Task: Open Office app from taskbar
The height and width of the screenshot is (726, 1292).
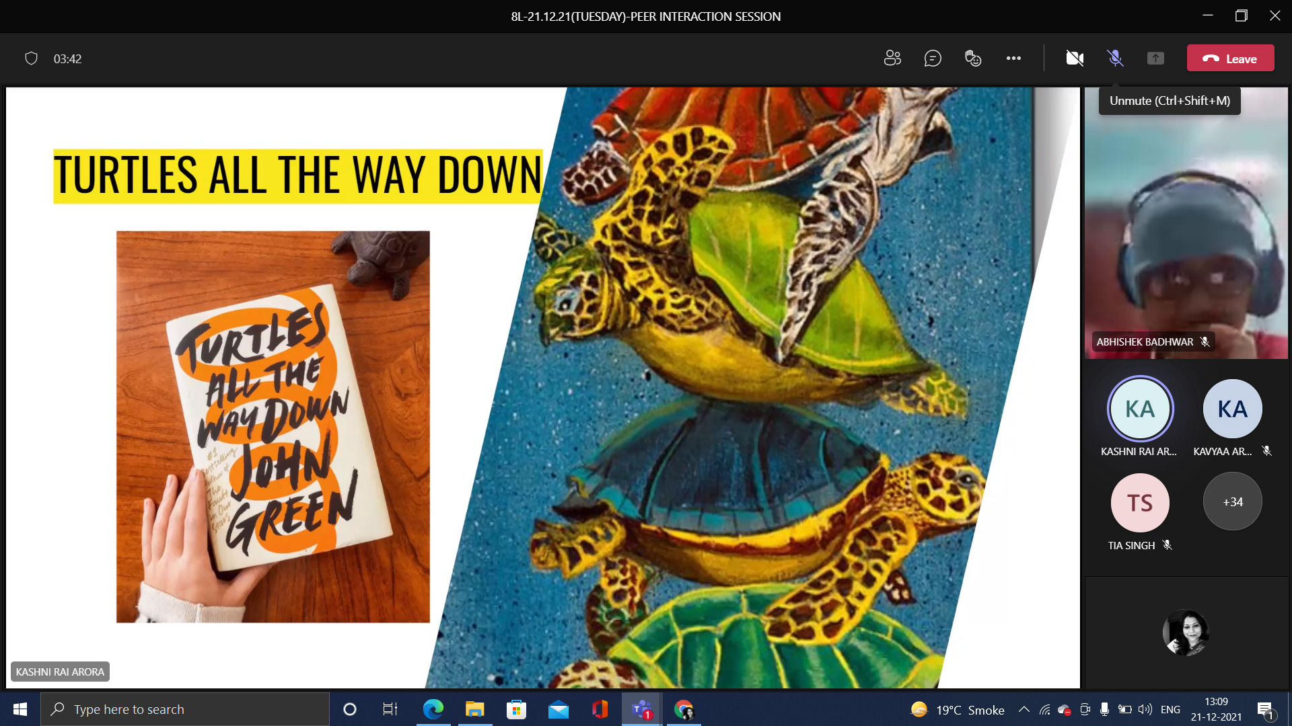Action: [x=600, y=709]
